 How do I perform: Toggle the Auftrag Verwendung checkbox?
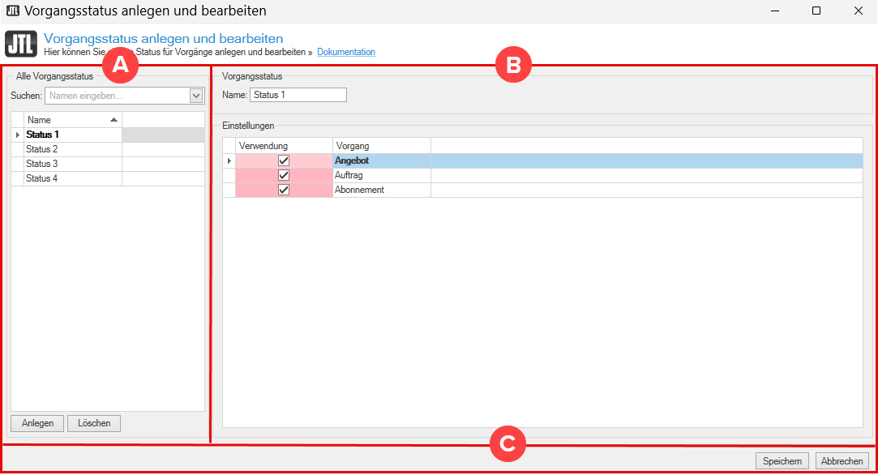click(284, 175)
